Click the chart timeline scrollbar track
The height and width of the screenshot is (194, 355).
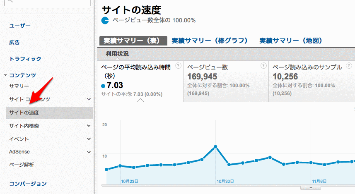pos(228,186)
